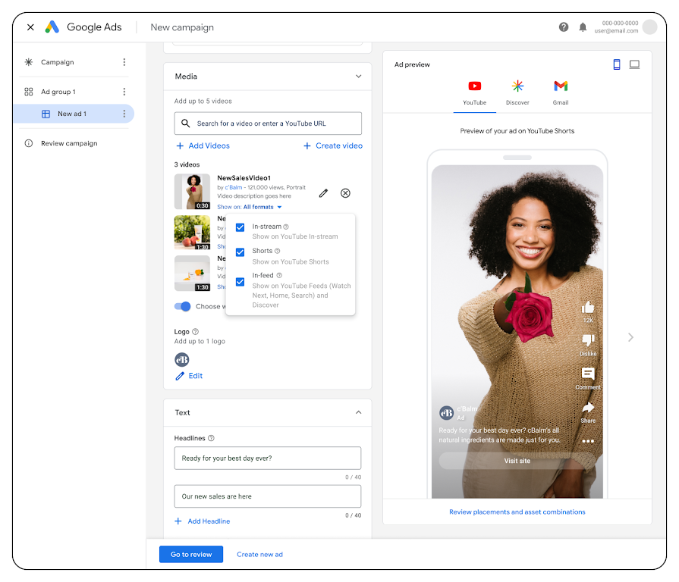Switch preview to desktop device icon
The width and height of the screenshot is (679, 582).
click(634, 64)
